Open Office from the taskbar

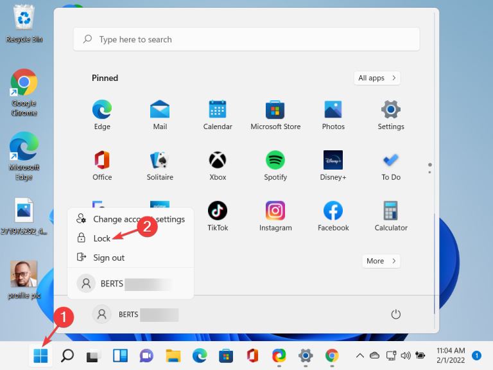[252, 355]
